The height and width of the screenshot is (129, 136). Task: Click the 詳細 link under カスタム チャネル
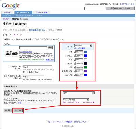coord(19,103)
